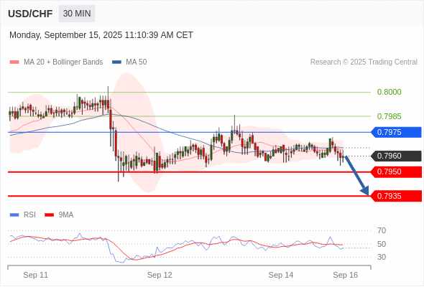Click the Sep 14 date axis label
The image size is (424, 287).
pos(281,275)
